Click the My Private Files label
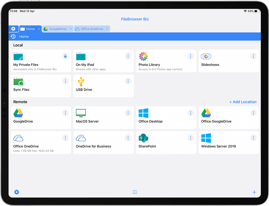 pyautogui.click(x=26, y=65)
